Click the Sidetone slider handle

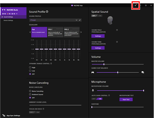pyautogui.click(x=92, y=107)
